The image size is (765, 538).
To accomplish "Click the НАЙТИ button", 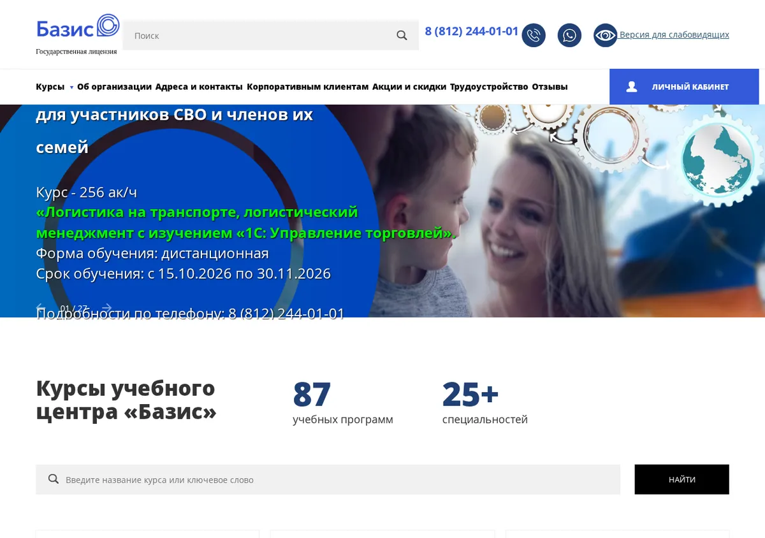I will (x=681, y=479).
